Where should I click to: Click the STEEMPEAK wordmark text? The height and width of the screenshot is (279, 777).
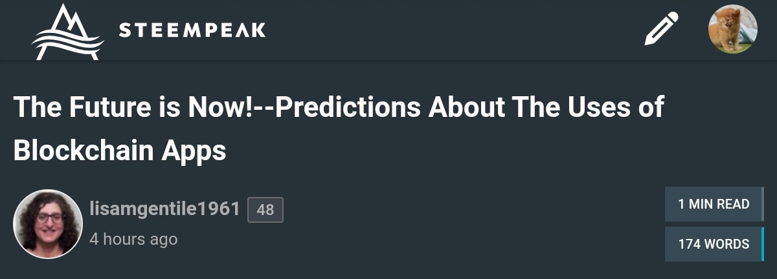click(192, 30)
